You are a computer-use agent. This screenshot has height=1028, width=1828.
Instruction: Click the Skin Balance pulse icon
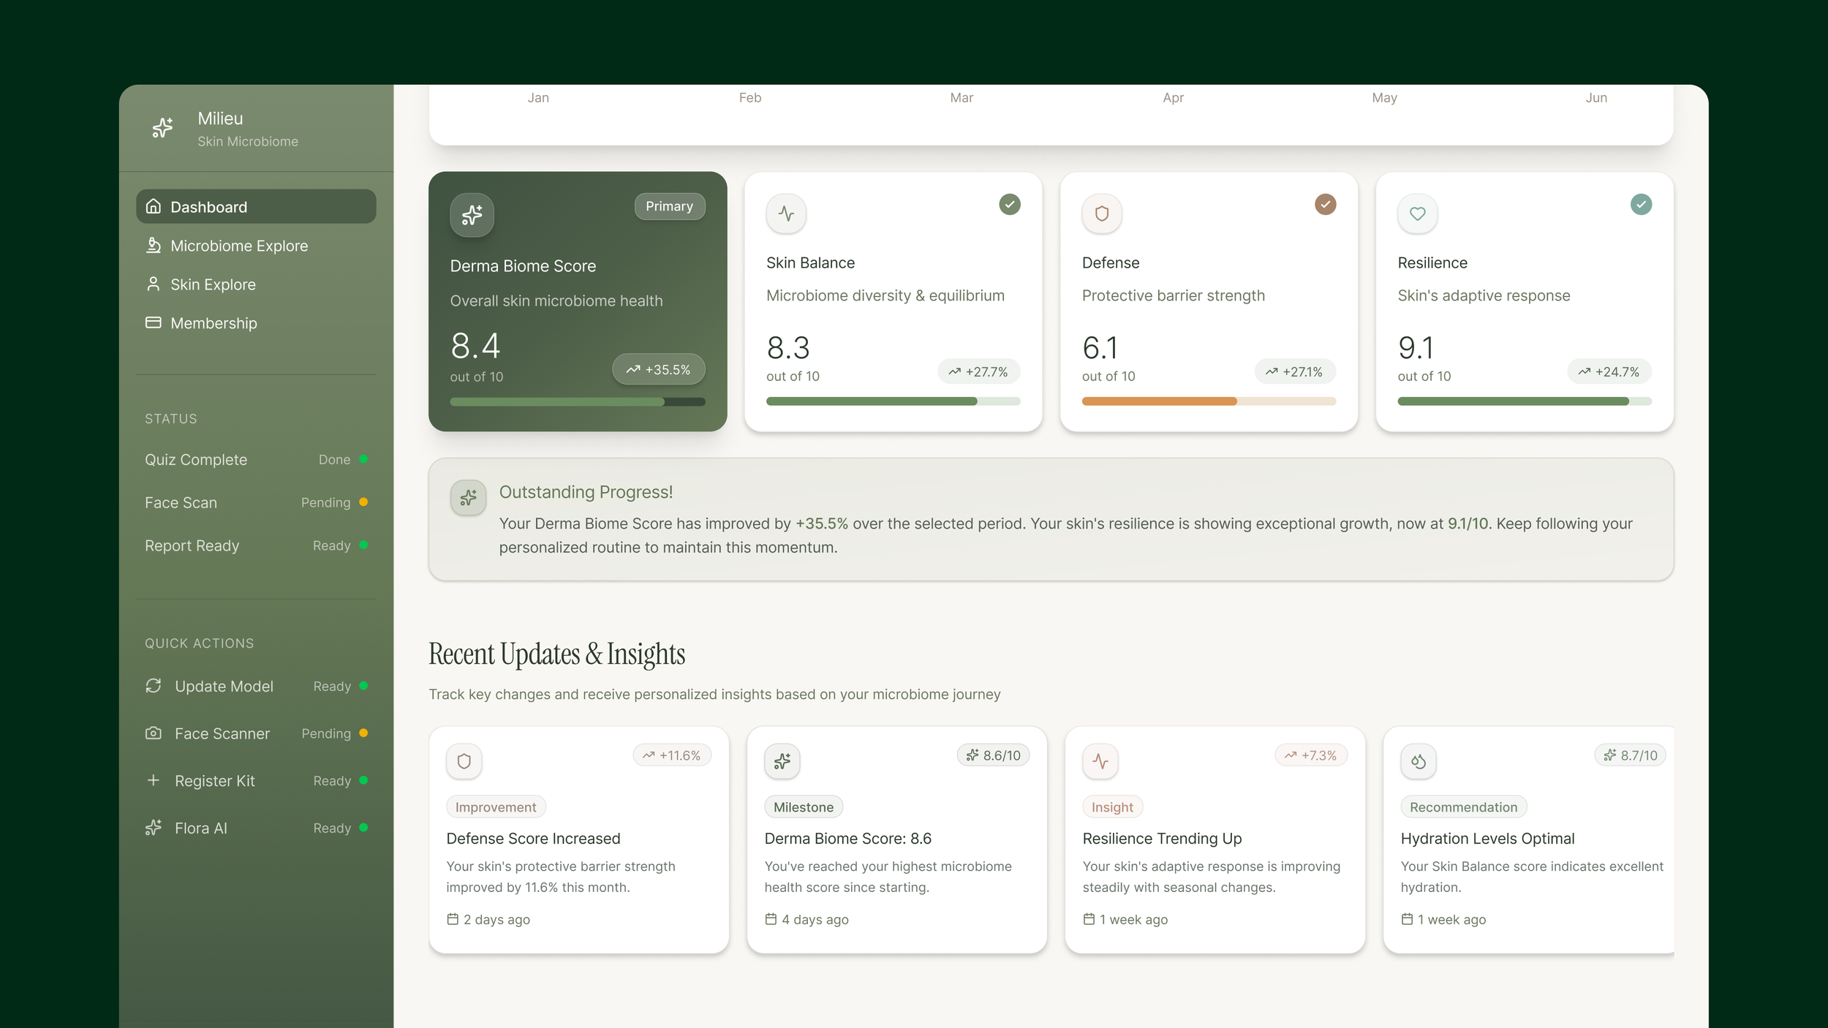tap(786, 213)
